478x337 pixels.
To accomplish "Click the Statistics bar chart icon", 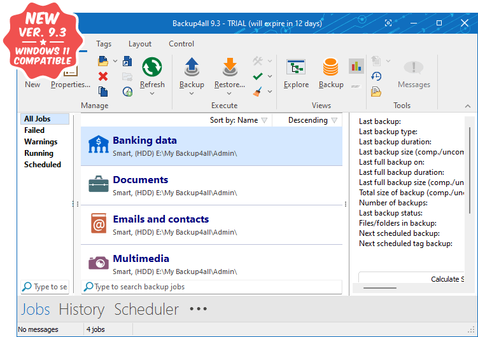I will (x=356, y=66).
